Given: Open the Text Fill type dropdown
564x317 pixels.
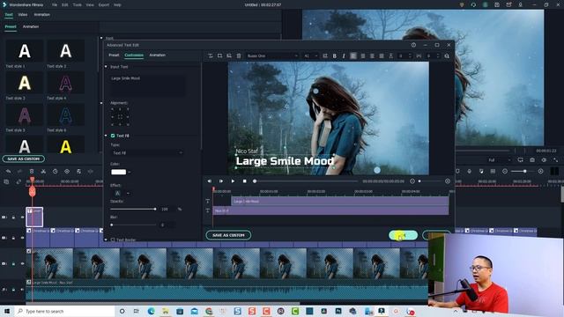Looking at the screenshot, I should pyautogui.click(x=147, y=152).
